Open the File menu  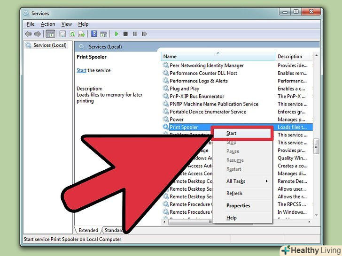[31, 24]
